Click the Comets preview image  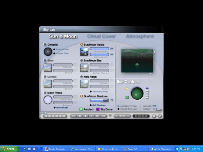48,84
